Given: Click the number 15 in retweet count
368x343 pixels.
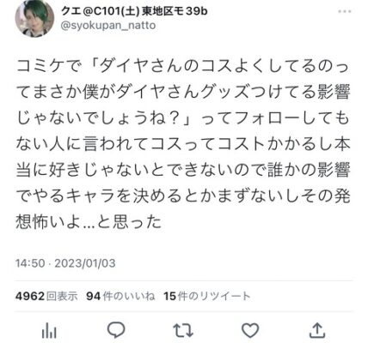Looking at the screenshot, I should pyautogui.click(x=169, y=296).
